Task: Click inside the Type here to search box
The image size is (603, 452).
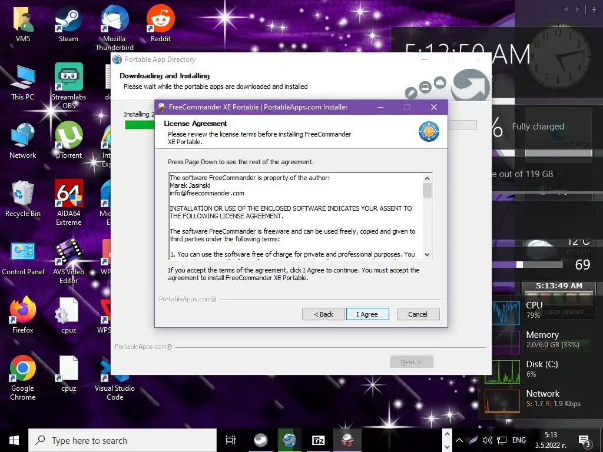Action: point(122,440)
